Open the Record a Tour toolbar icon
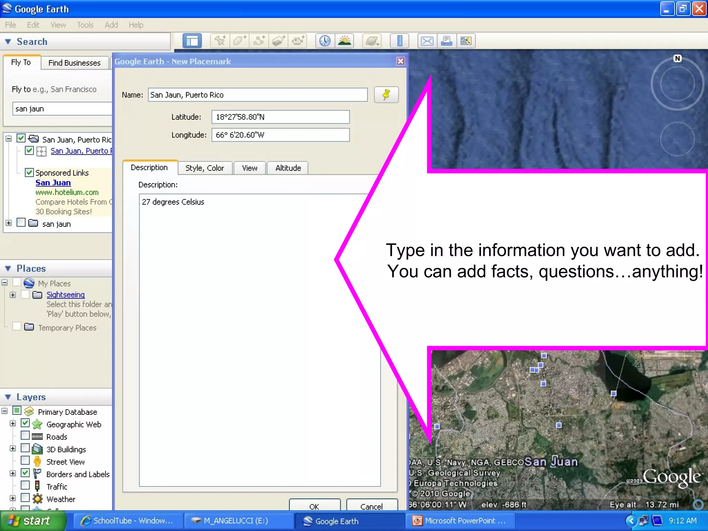Image resolution: width=708 pixels, height=531 pixels. click(x=298, y=41)
